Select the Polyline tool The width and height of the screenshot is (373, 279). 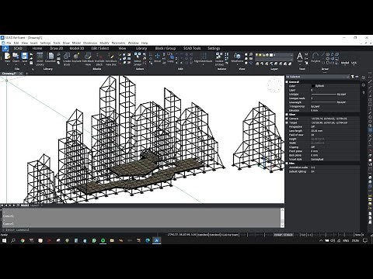pos(315,57)
